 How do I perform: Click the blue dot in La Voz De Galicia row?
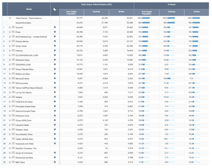[x=55, y=92]
